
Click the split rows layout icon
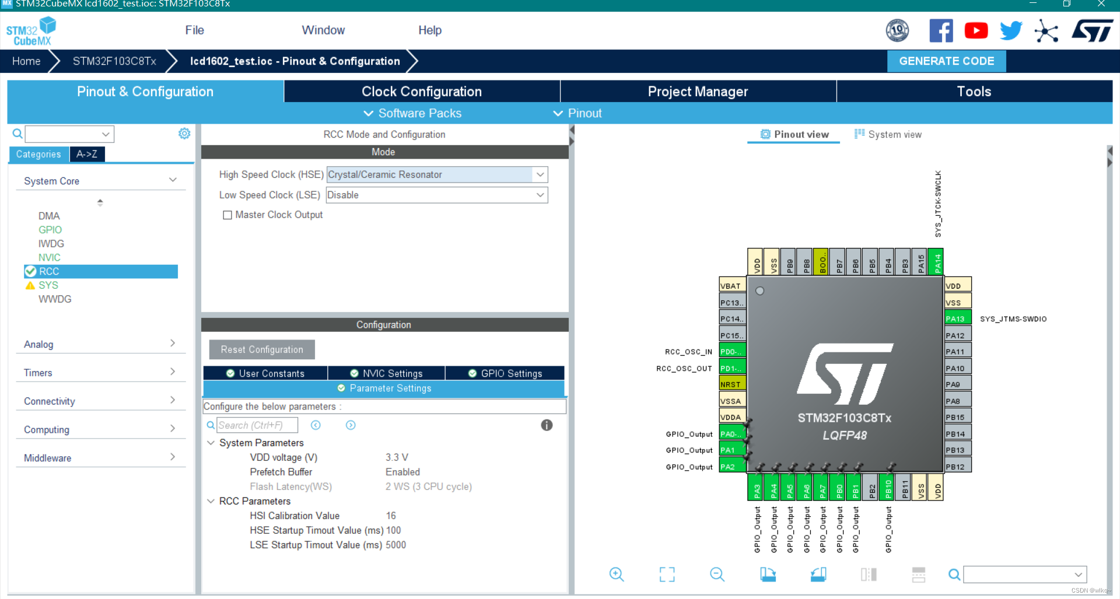[919, 575]
